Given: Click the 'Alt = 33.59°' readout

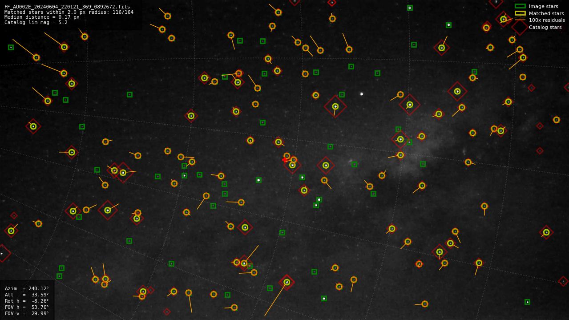Looking at the screenshot, I should (27, 295).
